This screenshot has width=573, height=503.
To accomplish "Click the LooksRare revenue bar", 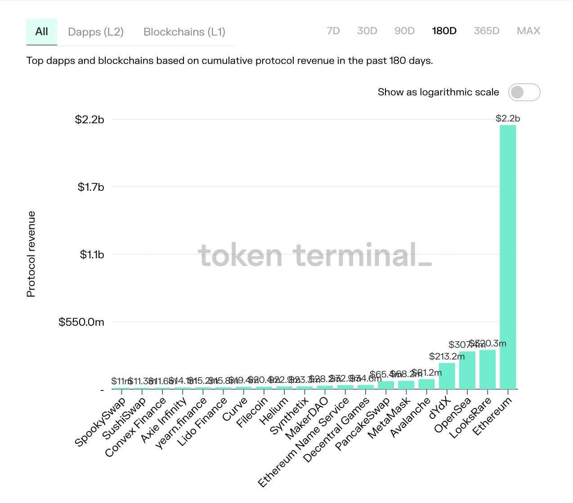I will click(x=488, y=369).
